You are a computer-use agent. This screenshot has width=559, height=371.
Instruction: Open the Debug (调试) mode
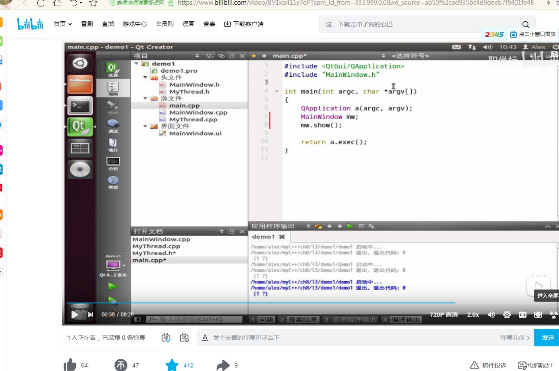113,126
